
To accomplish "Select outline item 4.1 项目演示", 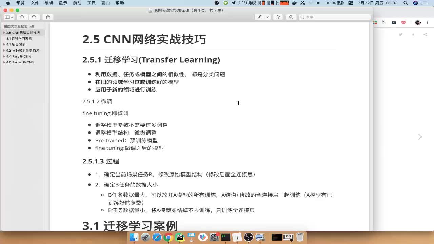I will [16, 44].
